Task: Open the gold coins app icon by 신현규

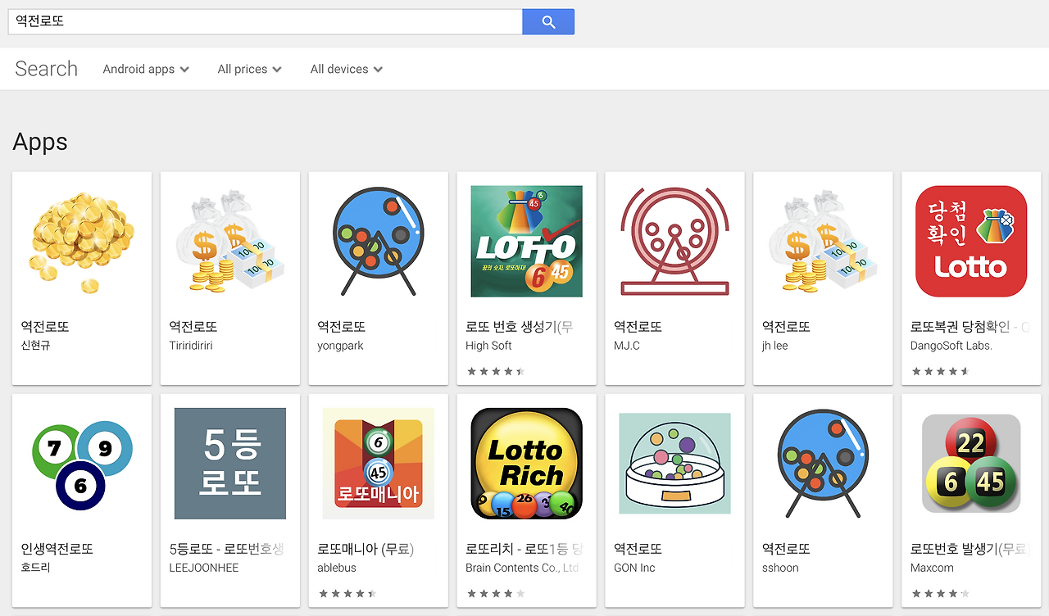Action: click(x=82, y=242)
